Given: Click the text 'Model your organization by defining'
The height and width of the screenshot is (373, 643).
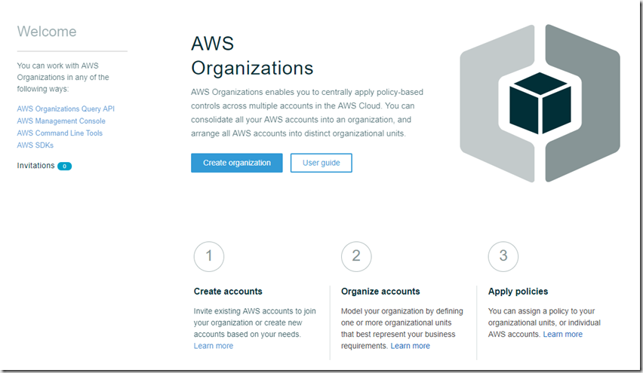Looking at the screenshot, I should (401, 311).
